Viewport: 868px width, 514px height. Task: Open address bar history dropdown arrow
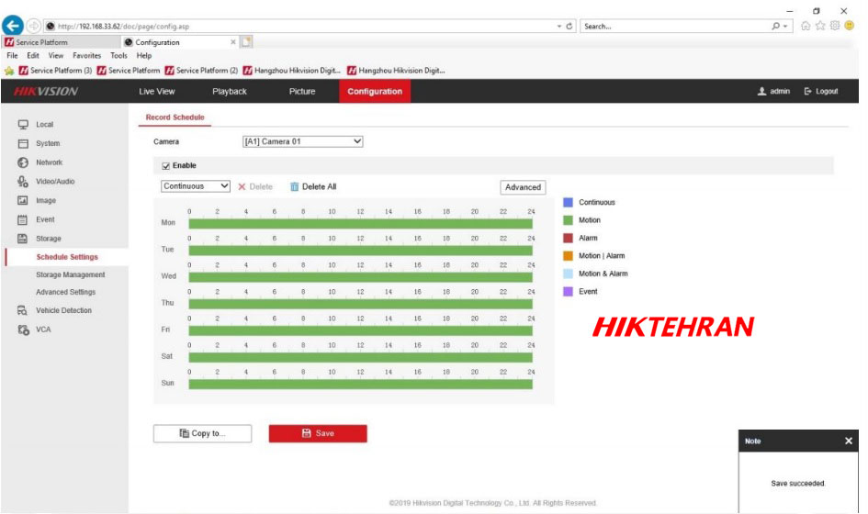559,26
